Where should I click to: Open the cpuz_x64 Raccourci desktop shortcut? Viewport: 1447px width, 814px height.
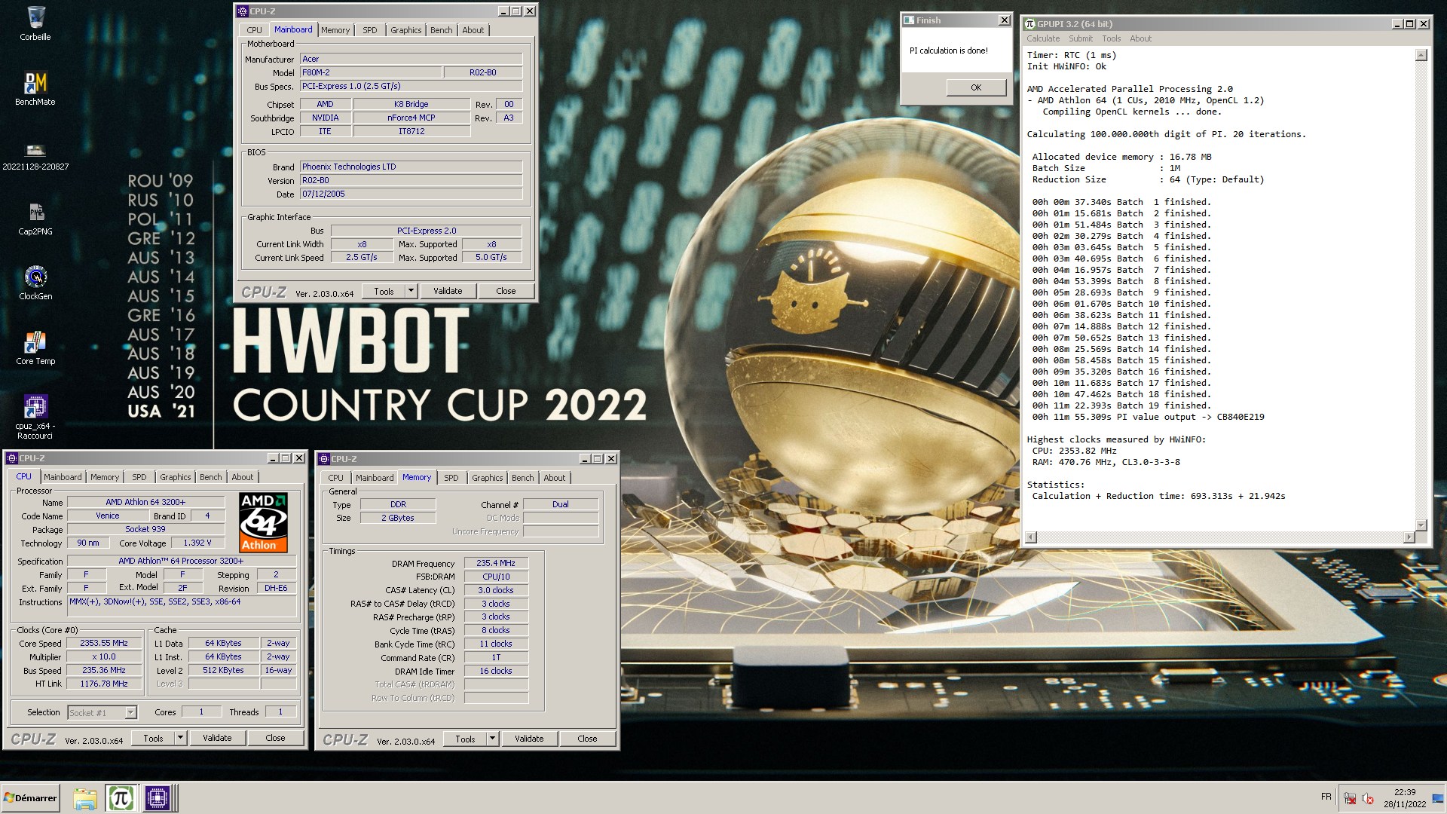(x=35, y=417)
